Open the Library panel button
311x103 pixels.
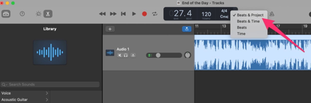click(6, 14)
